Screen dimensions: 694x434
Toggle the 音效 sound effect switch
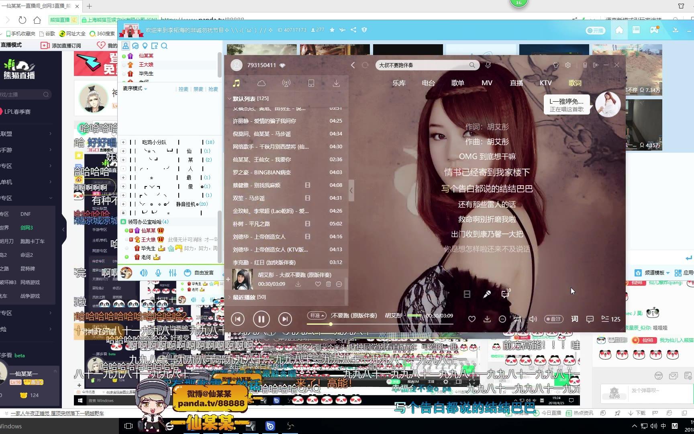[x=554, y=319]
